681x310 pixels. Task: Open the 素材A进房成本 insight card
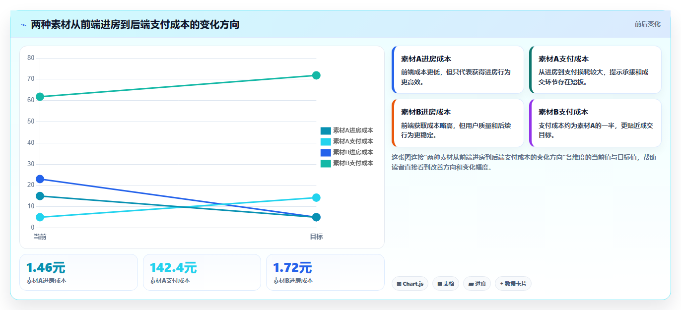[458, 70]
